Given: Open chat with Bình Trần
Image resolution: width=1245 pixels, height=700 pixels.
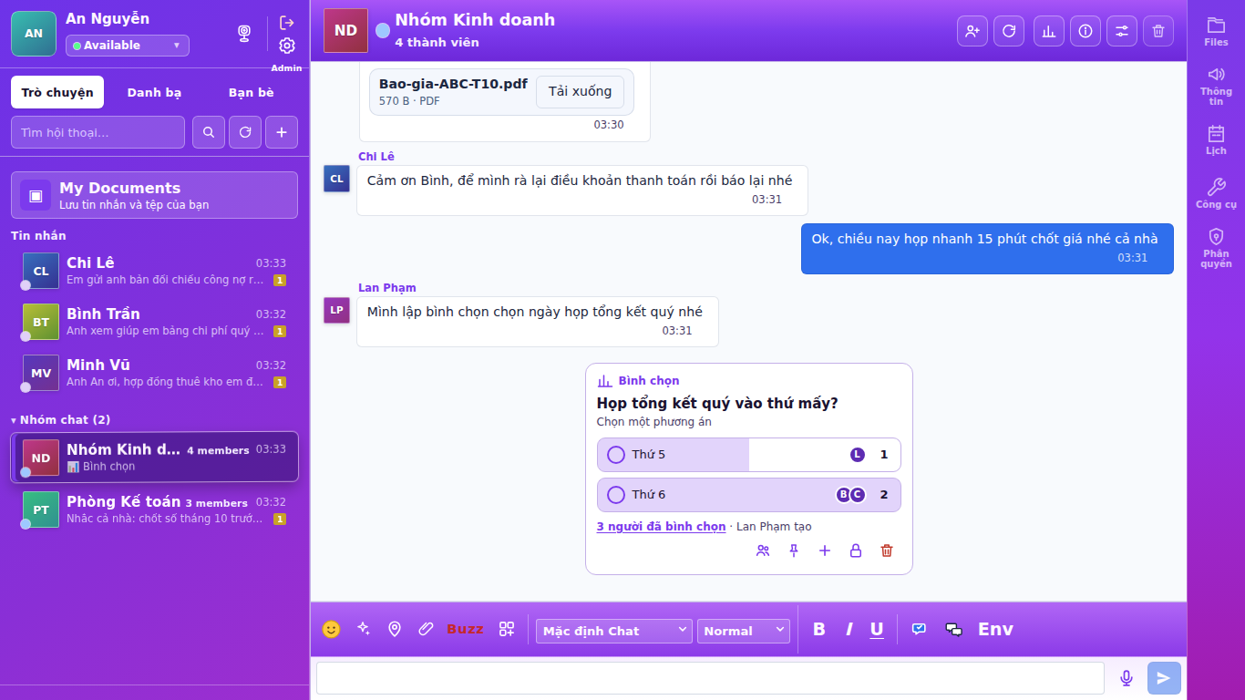Looking at the screenshot, I should pyautogui.click(x=154, y=322).
